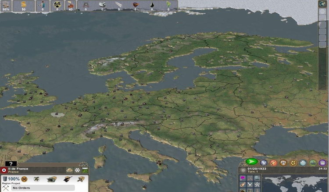Click the tan terrain mound icon in region panel
The width and height of the screenshot is (329, 192).
69,170
